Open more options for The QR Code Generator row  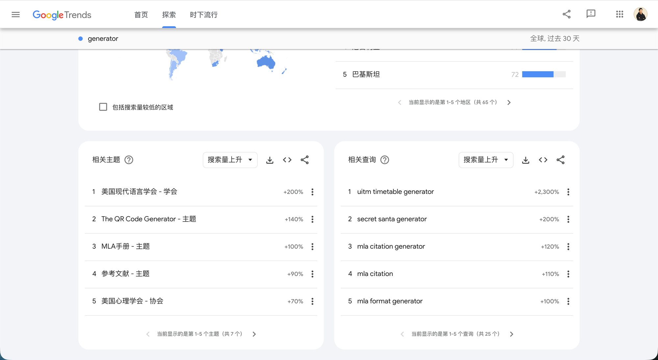click(x=312, y=219)
